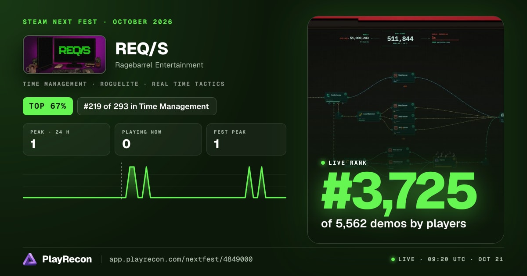Click the REQ/S game title

[142, 49]
